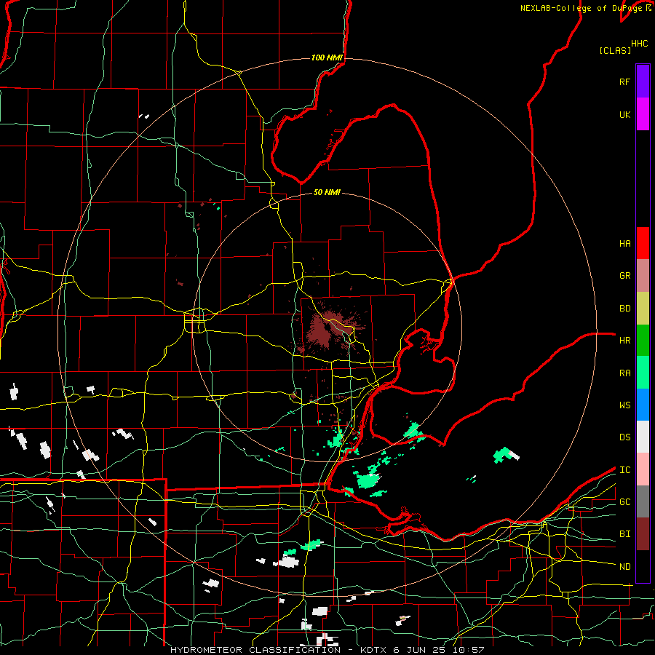The height and width of the screenshot is (655, 655).
Task: Click the RF legend label
Action: tap(624, 82)
